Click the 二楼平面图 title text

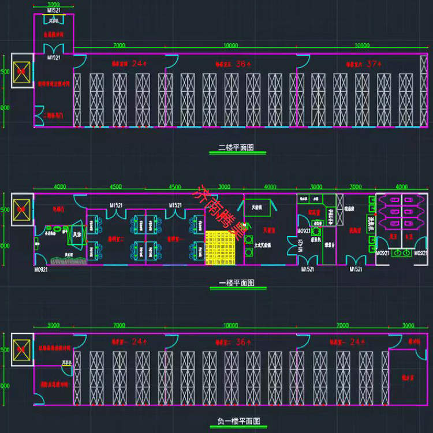pos(237,148)
